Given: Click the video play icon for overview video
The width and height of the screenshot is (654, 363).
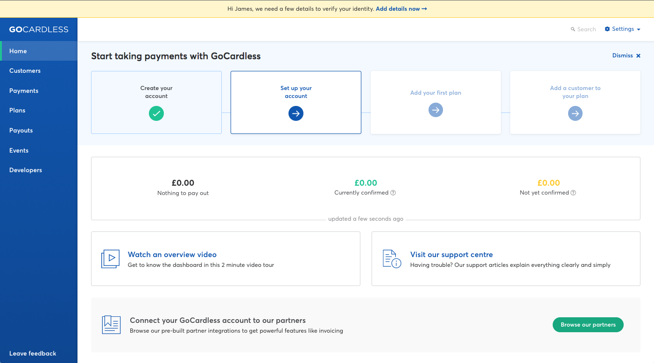Looking at the screenshot, I should 110,259.
